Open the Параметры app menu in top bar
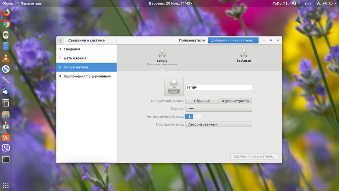Screen dimensions: 339x191 30,3
